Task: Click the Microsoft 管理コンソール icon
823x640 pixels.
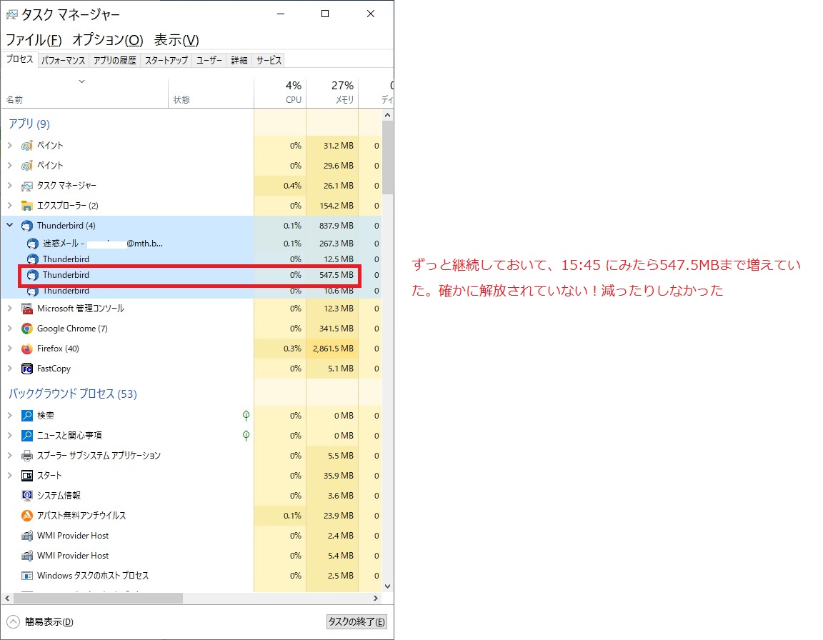Action: [x=27, y=309]
